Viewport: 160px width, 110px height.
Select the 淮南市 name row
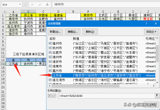click(102, 66)
